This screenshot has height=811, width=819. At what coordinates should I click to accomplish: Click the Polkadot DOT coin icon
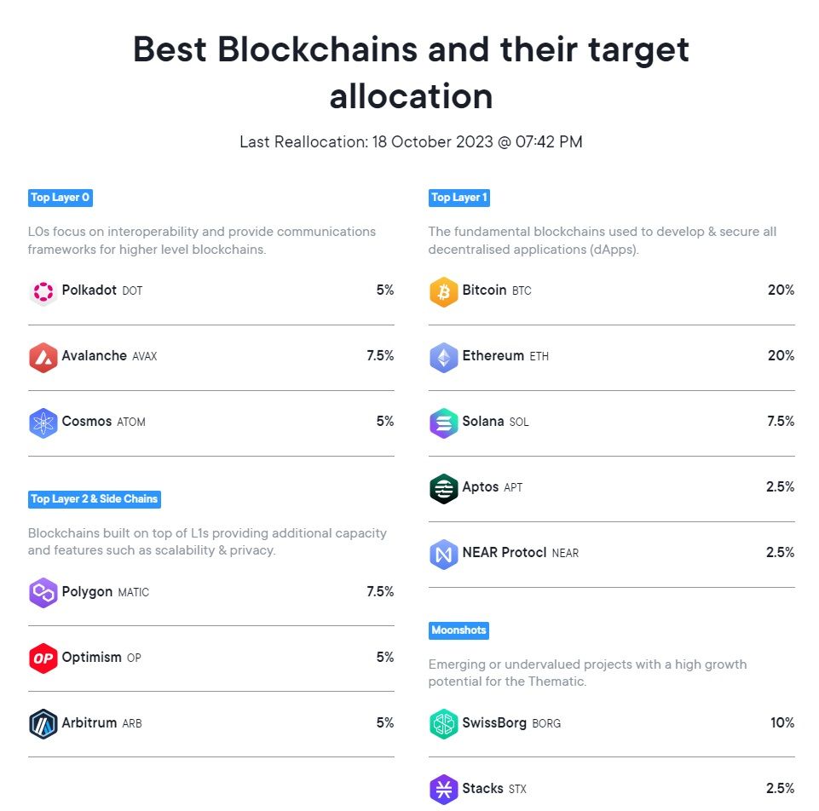pyautogui.click(x=43, y=292)
